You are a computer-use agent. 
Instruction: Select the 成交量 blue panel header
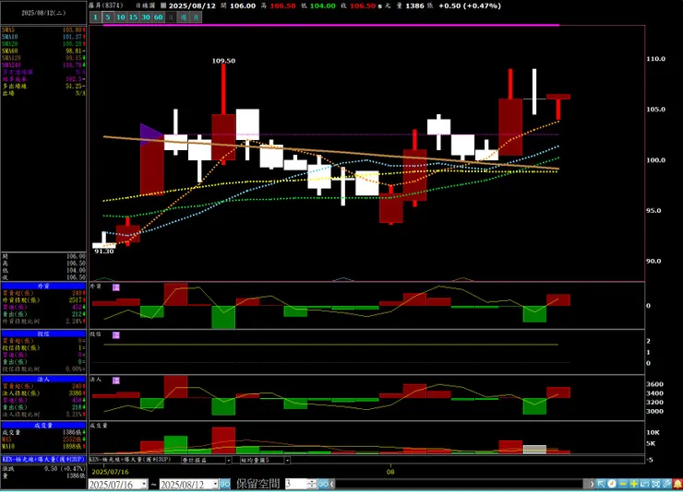(x=43, y=425)
